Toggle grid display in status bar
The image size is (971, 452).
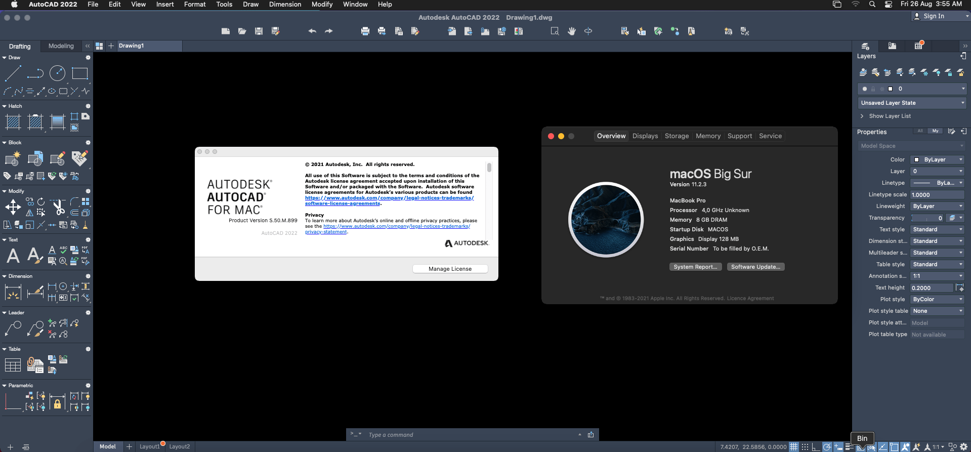794,447
